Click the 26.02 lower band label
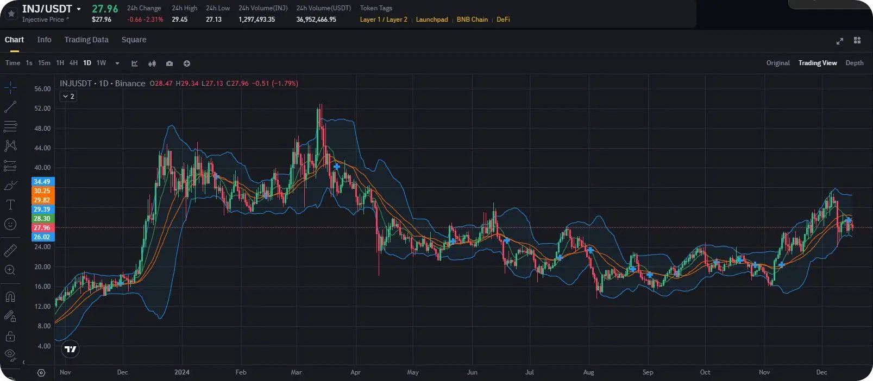Viewport: 873px width, 381px height. [x=42, y=237]
